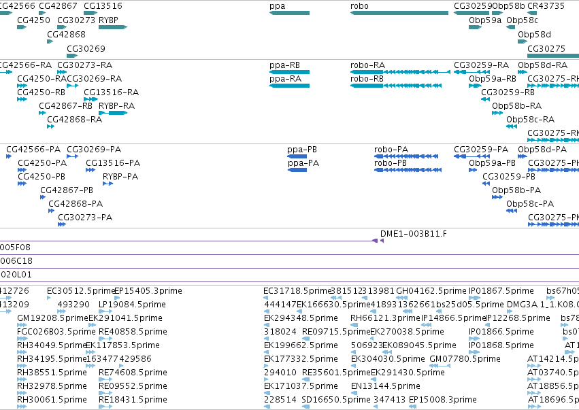Select the GM07780.5prime EST feature

pyautogui.click(x=440, y=366)
